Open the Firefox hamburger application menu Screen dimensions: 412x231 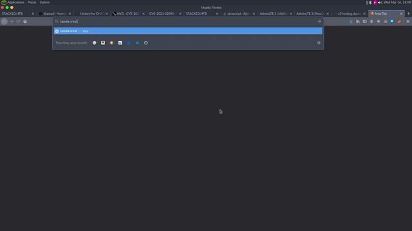[407, 21]
